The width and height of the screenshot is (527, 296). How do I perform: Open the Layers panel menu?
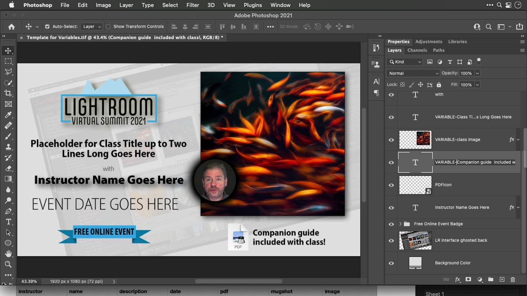pos(523,50)
